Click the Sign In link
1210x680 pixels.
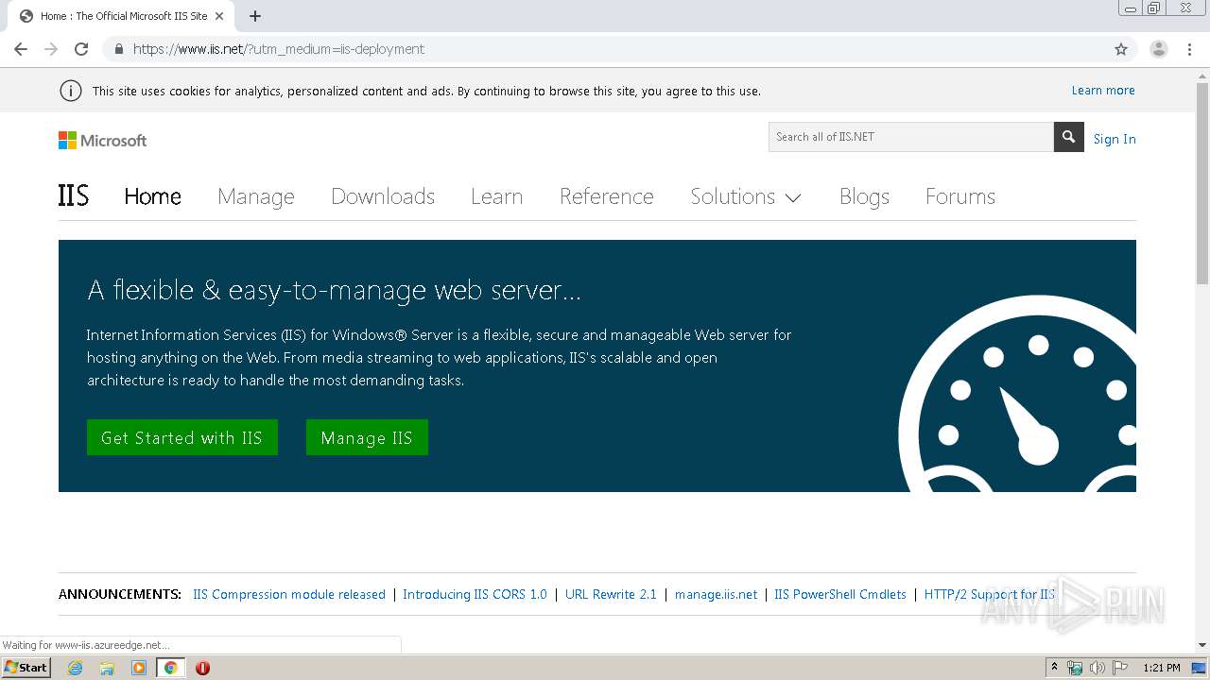tap(1115, 139)
